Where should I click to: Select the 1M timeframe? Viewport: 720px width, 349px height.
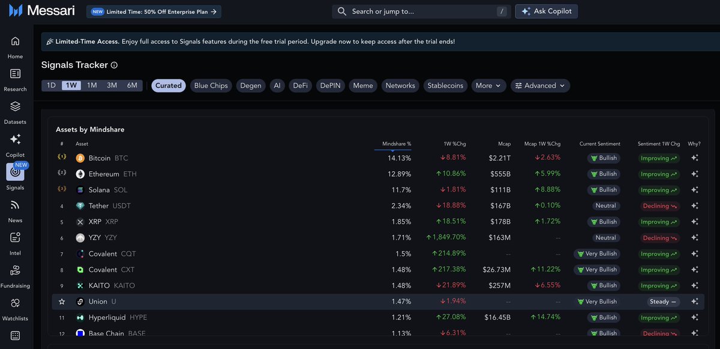92,85
